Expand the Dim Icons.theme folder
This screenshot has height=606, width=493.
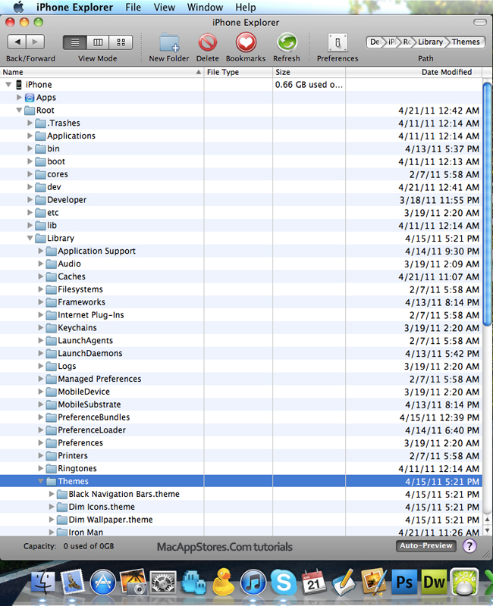click(x=52, y=507)
